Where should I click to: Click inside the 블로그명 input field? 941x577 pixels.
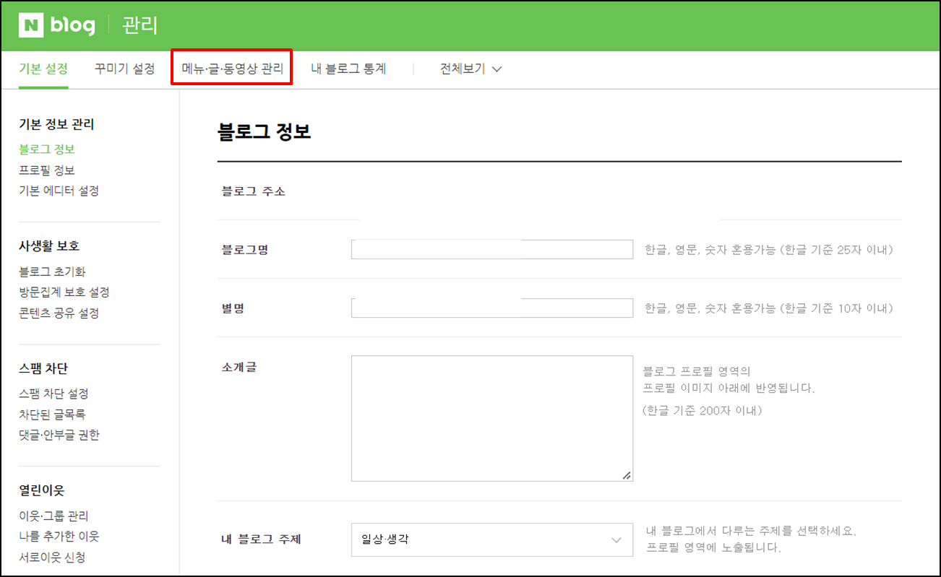[x=492, y=248]
